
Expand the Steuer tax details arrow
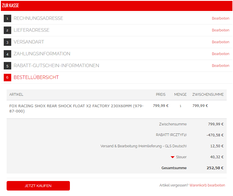click(173, 157)
